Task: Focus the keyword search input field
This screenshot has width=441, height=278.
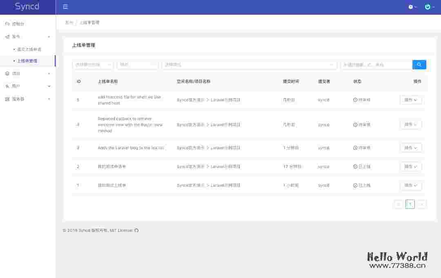Action: 376,65
